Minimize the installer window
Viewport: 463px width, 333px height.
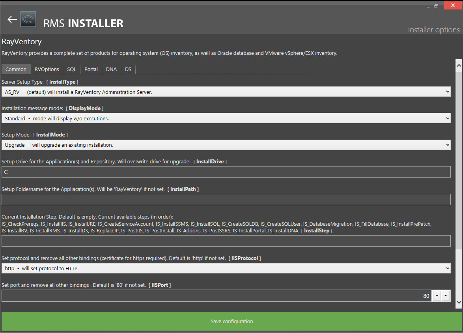(x=428, y=6)
